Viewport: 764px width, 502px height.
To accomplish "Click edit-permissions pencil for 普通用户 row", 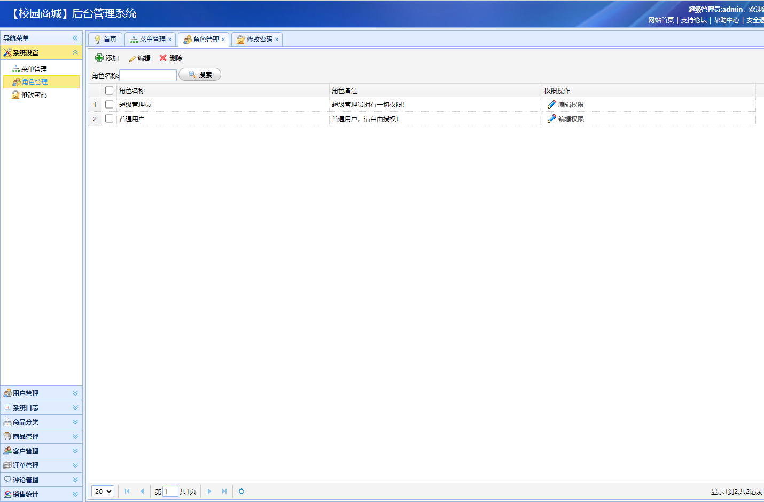I will [x=552, y=119].
